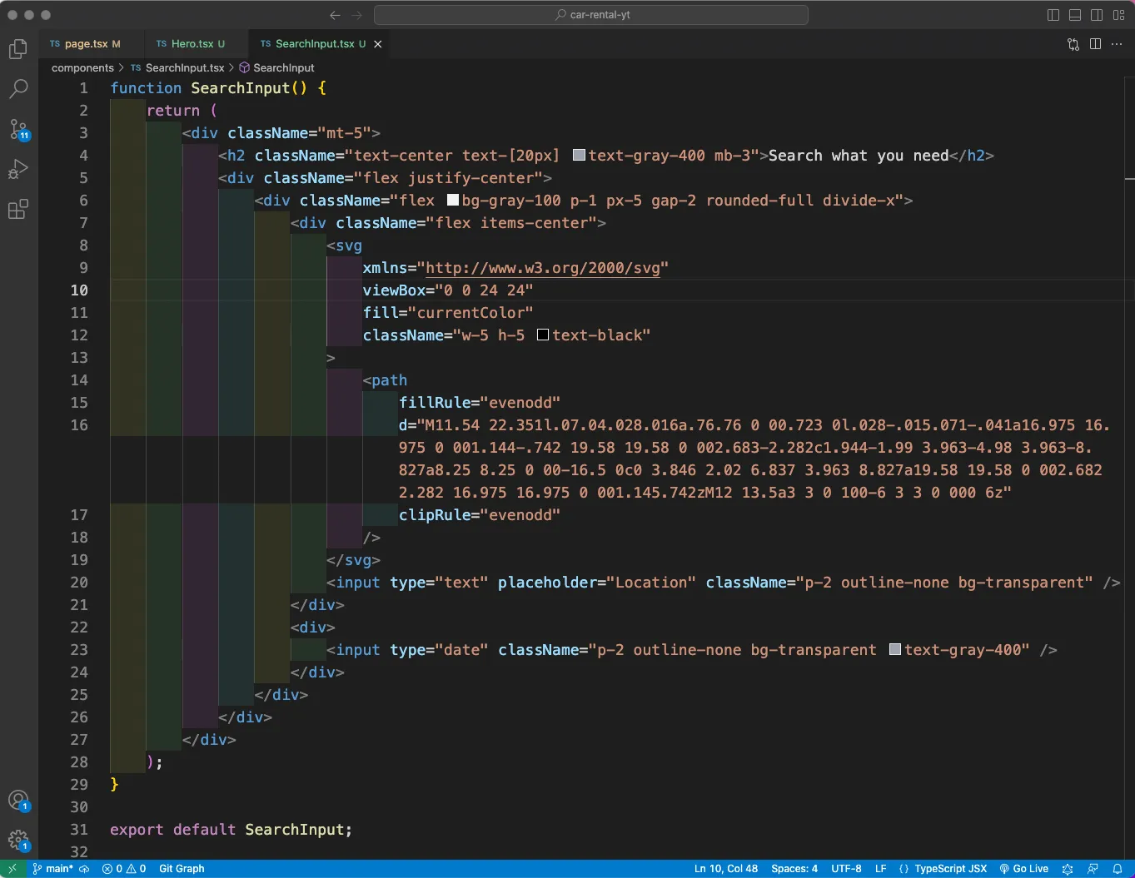Open the editor More Actions ellipsis
Image resolution: width=1135 pixels, height=878 pixels.
coord(1118,44)
